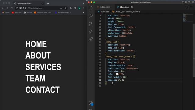Open a new browser tab
The height and width of the screenshot is (110, 195).
tap(48, 3)
